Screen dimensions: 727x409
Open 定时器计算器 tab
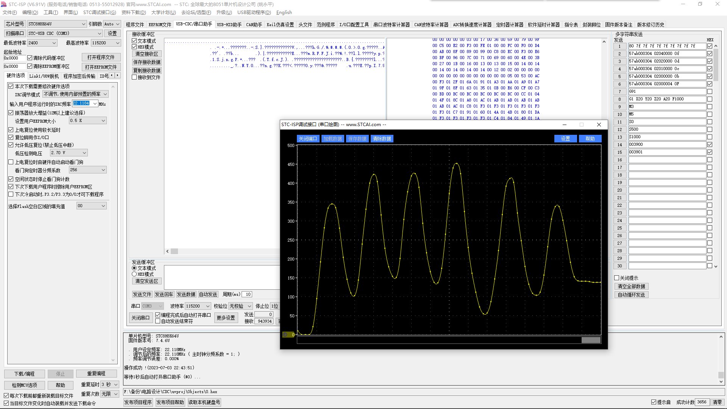click(x=510, y=25)
